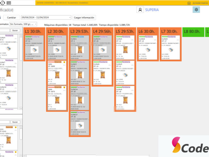Click the warning icon on Retenida card OT 3899
Image resolution: width=209 pixels, height=157 pixels.
coord(64,62)
